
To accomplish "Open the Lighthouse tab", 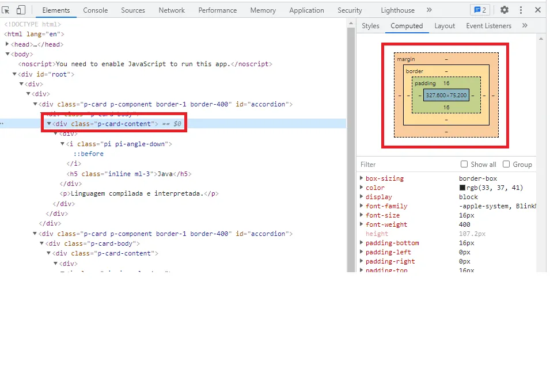I will coord(397,10).
